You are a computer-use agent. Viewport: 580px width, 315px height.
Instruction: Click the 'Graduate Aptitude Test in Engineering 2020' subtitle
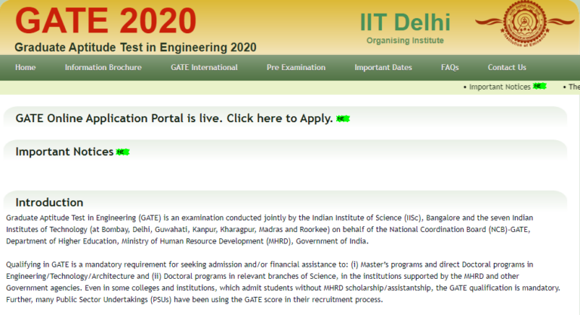pos(135,47)
